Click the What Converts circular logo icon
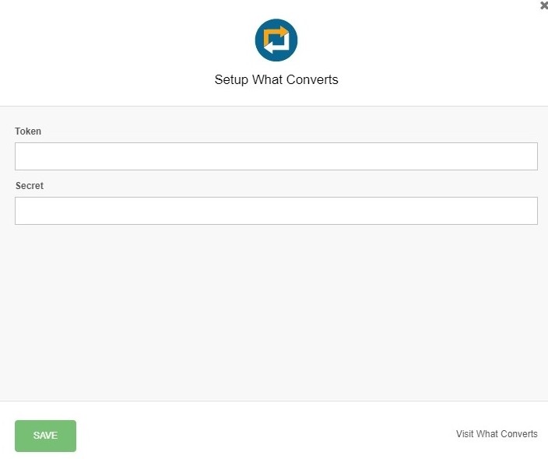Viewport: 548px width, 459px height. (276, 40)
